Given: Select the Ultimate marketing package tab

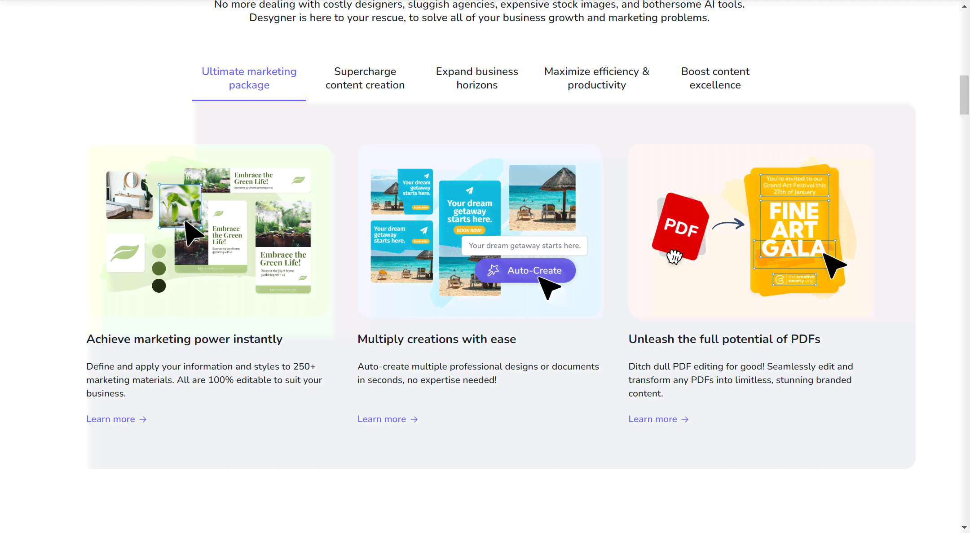Looking at the screenshot, I should (x=249, y=78).
